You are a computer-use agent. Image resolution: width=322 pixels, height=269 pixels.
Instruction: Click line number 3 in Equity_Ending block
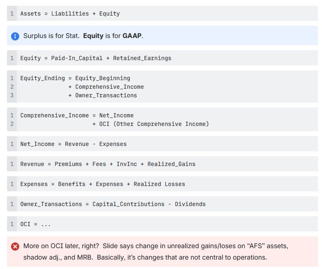(x=12, y=95)
